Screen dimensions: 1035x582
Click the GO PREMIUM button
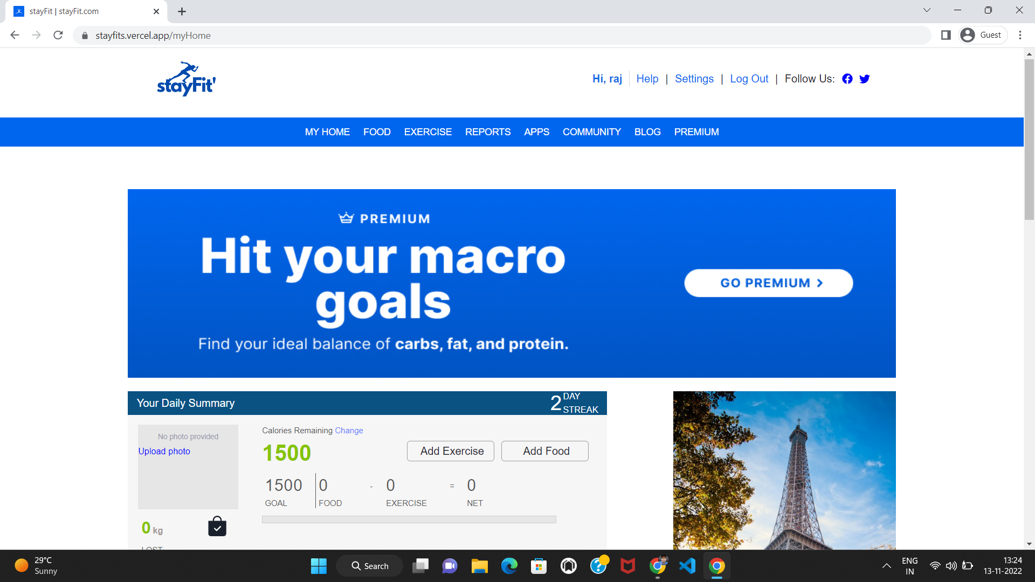click(x=768, y=283)
